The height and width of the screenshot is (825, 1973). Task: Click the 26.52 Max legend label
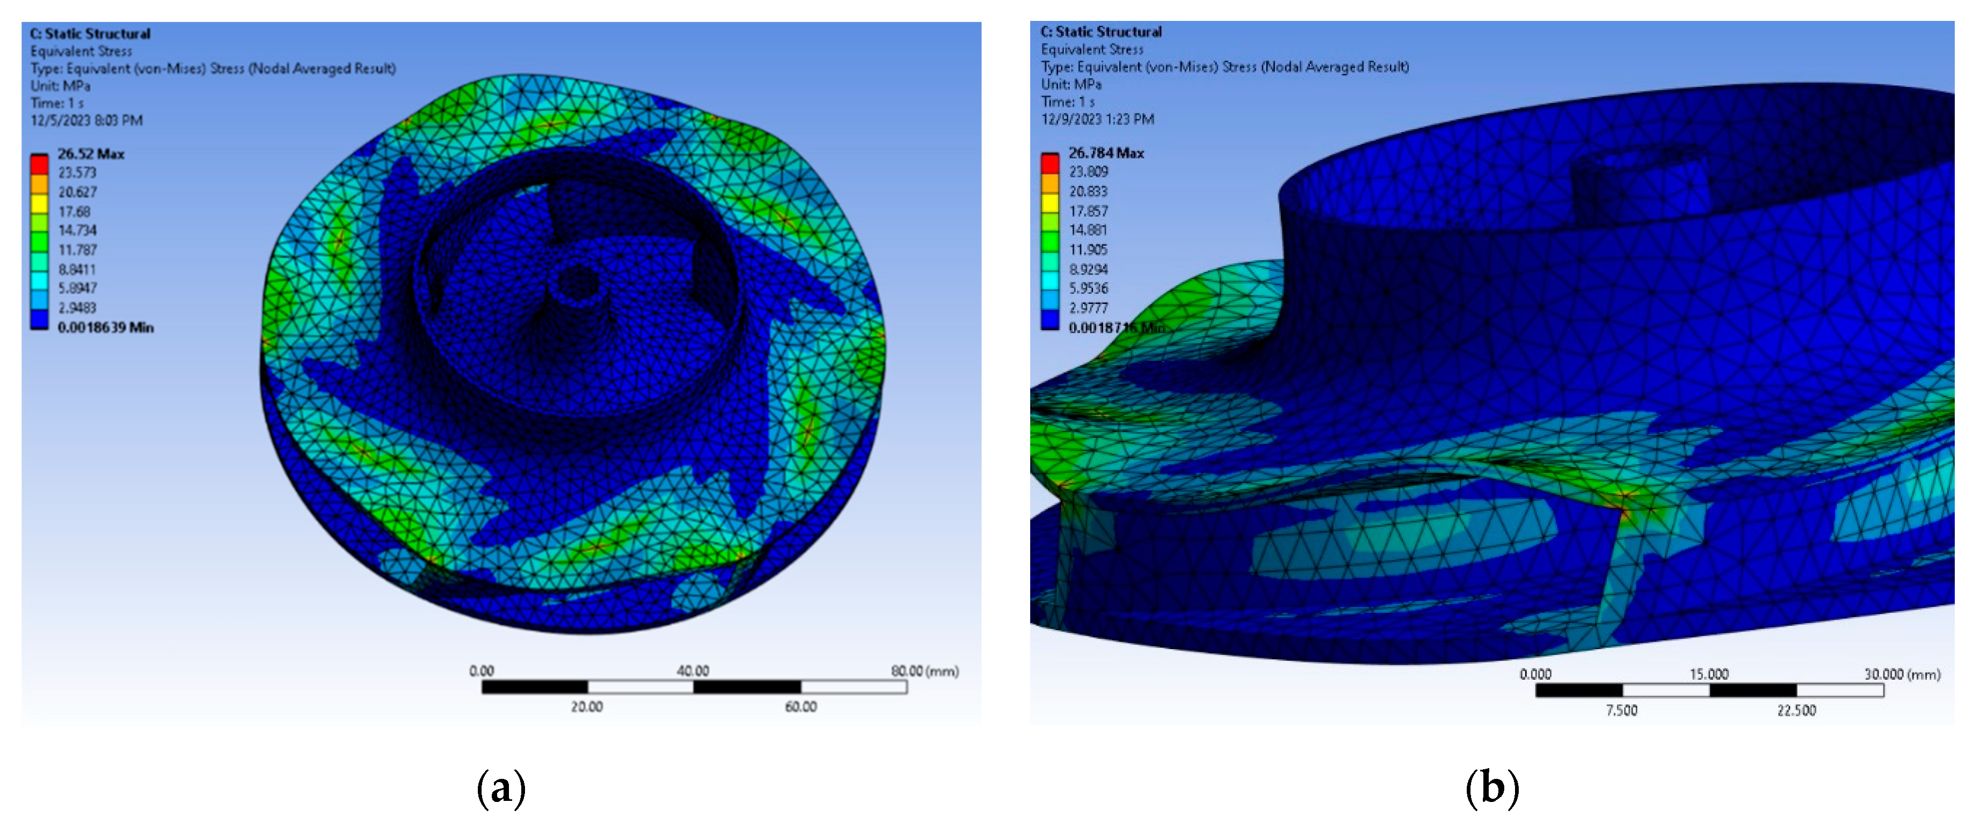91,154
